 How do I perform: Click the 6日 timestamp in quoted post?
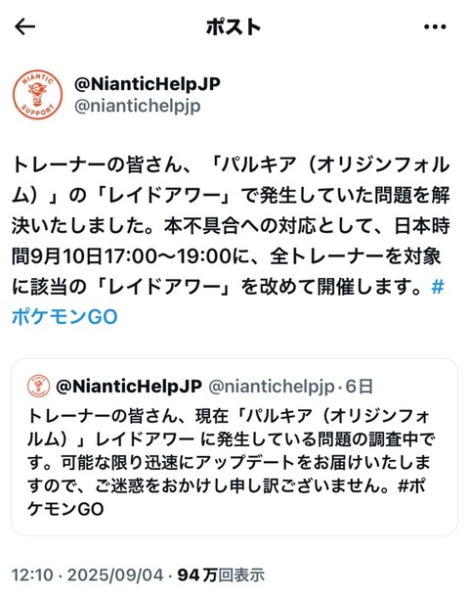point(359,387)
